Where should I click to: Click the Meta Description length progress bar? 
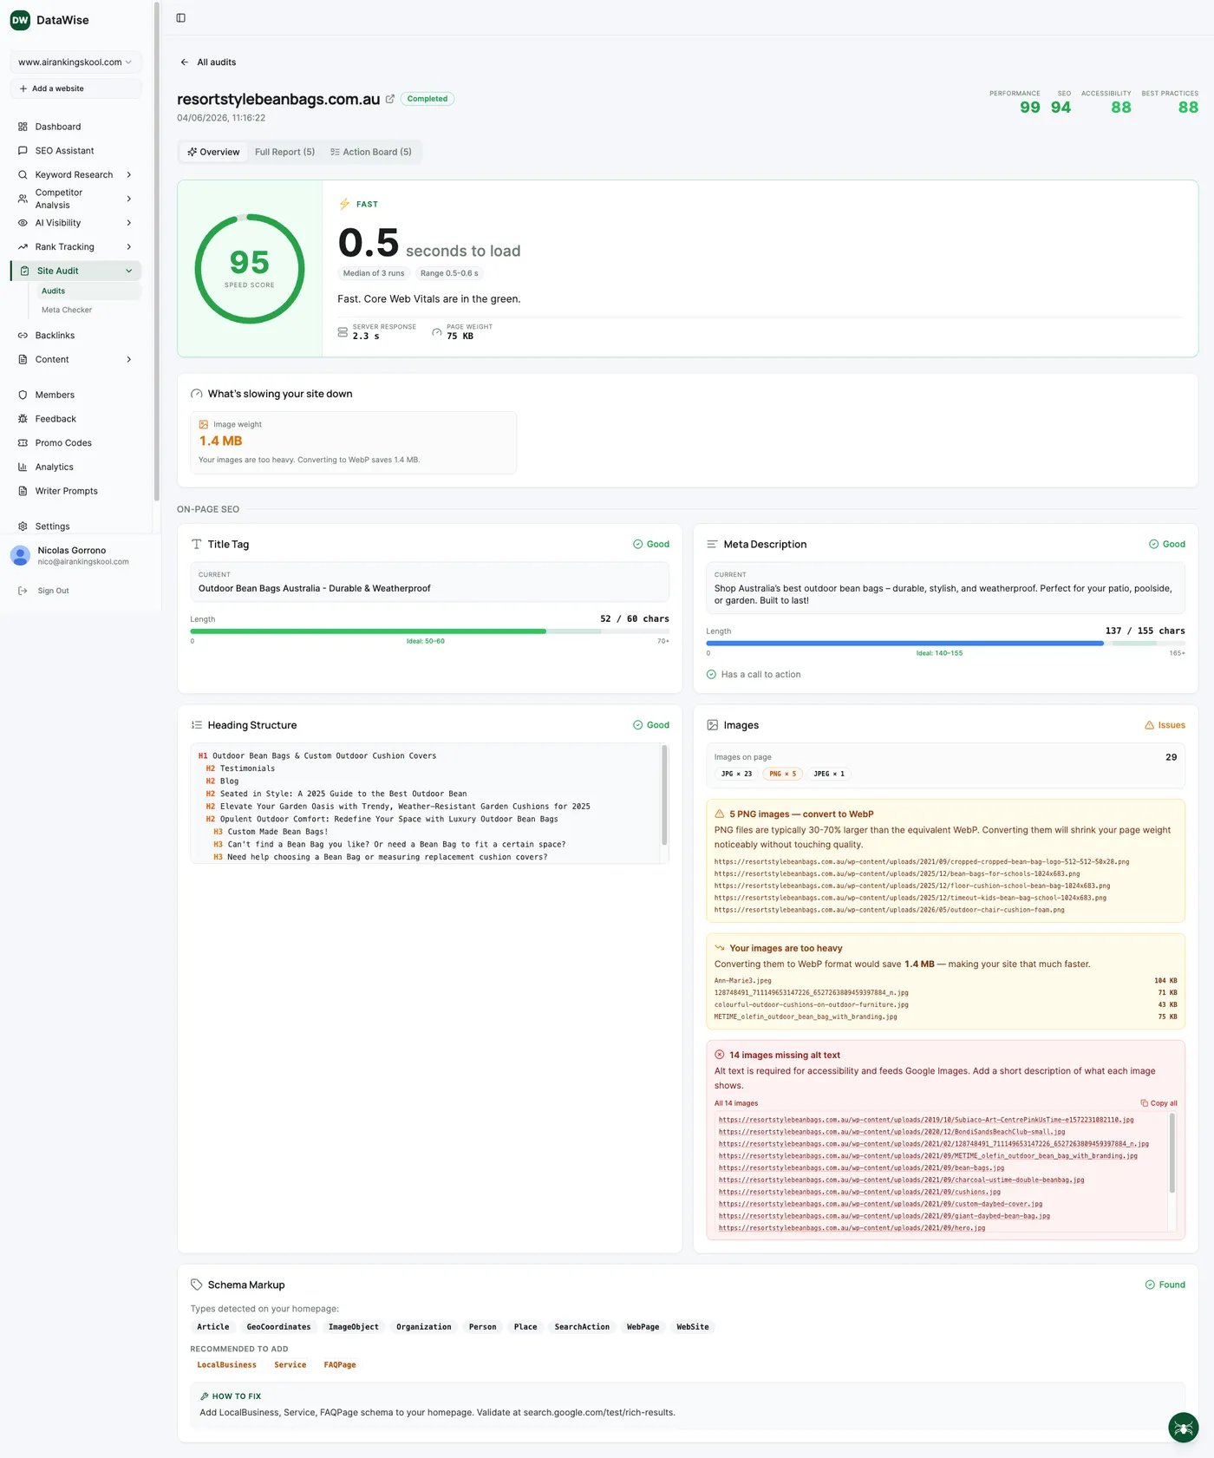coord(945,644)
